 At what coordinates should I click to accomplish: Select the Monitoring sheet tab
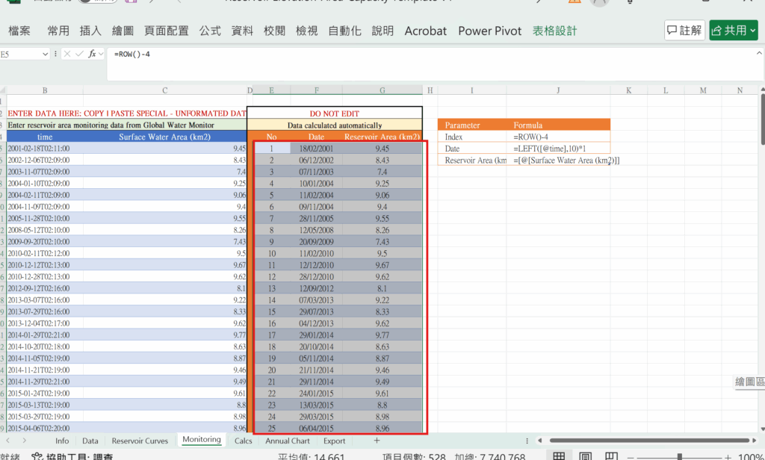click(x=202, y=440)
